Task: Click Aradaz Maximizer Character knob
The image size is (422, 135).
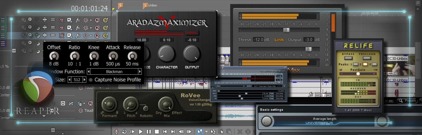Action: [x=166, y=54]
